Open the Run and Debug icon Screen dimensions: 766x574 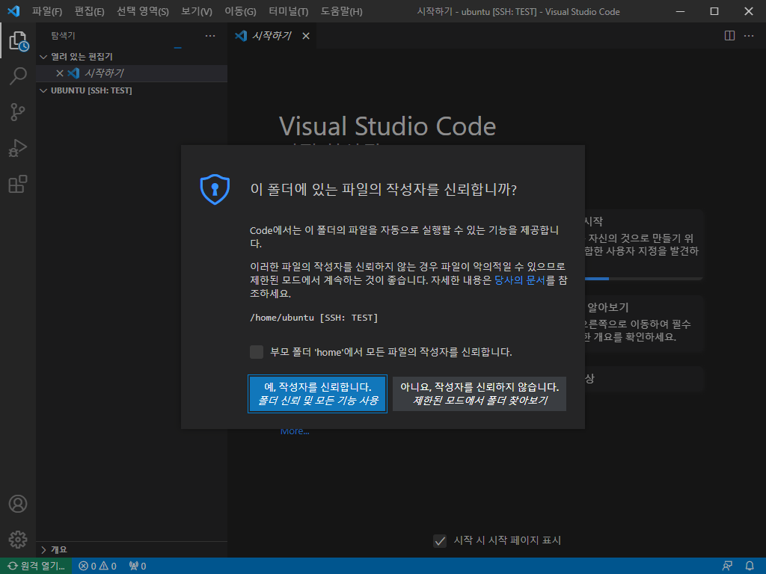pos(18,148)
